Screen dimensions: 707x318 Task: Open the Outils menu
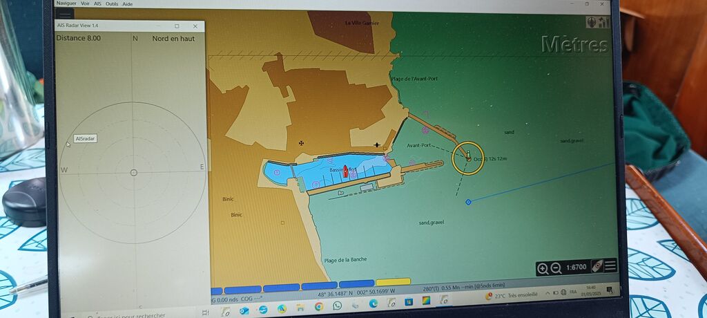coord(111,3)
